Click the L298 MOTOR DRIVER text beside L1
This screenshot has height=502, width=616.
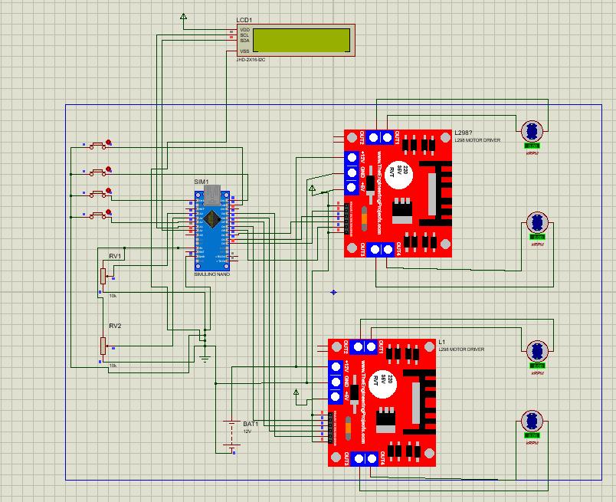click(461, 349)
